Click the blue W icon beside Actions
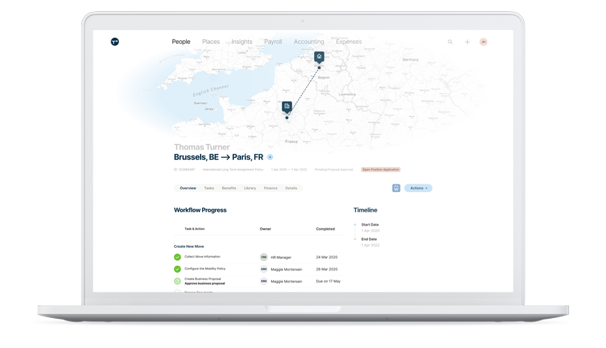This screenshot has height=348, width=606. click(x=396, y=188)
